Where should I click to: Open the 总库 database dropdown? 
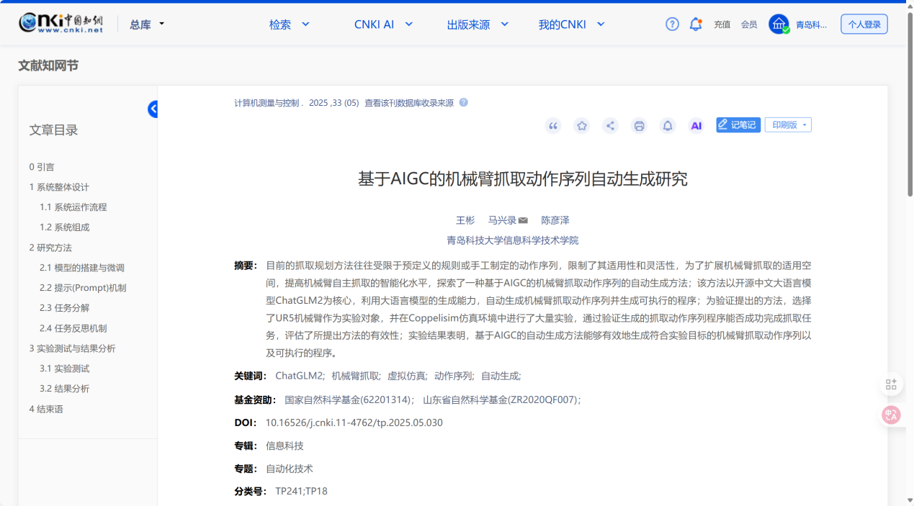click(147, 24)
